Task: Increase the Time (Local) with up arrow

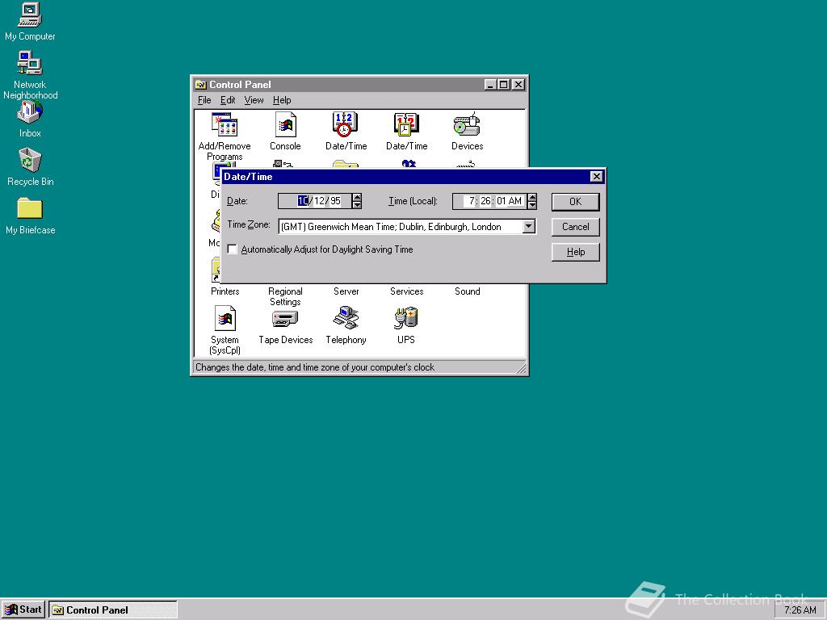Action: 532,197
